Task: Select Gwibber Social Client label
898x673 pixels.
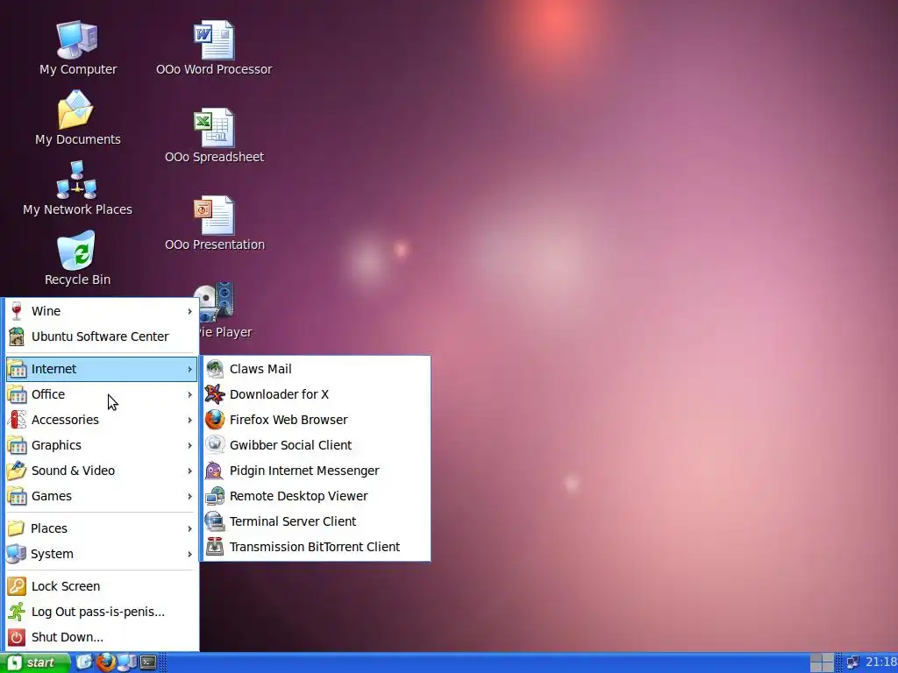Action: 290,445
